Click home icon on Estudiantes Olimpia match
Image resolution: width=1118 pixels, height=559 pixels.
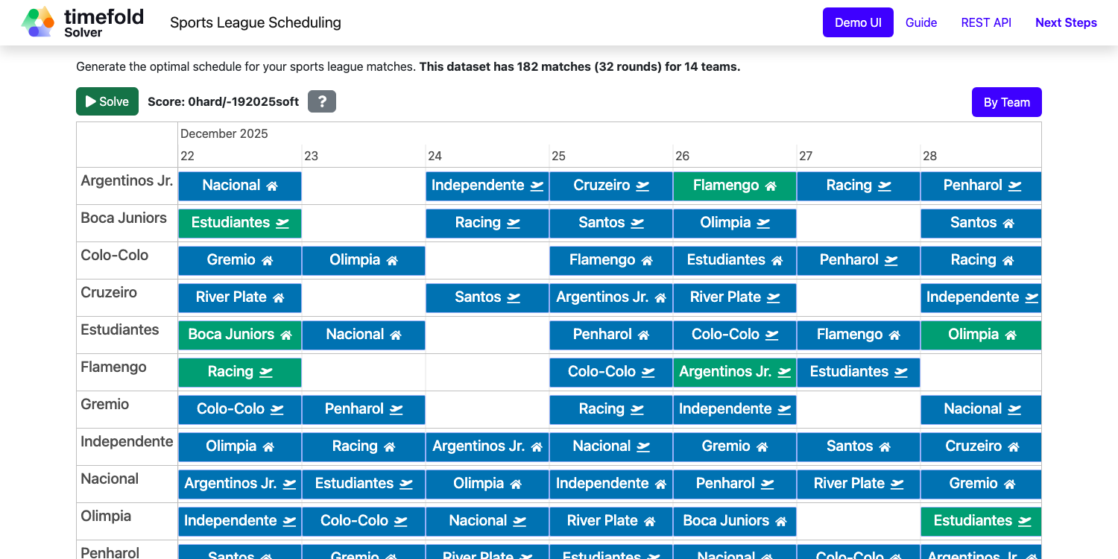click(x=1011, y=335)
